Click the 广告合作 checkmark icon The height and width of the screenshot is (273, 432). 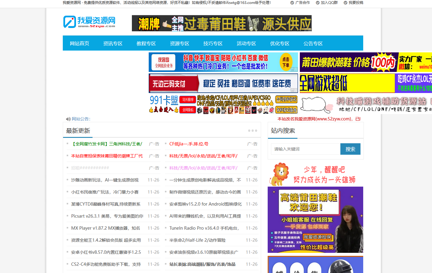click(x=292, y=3)
